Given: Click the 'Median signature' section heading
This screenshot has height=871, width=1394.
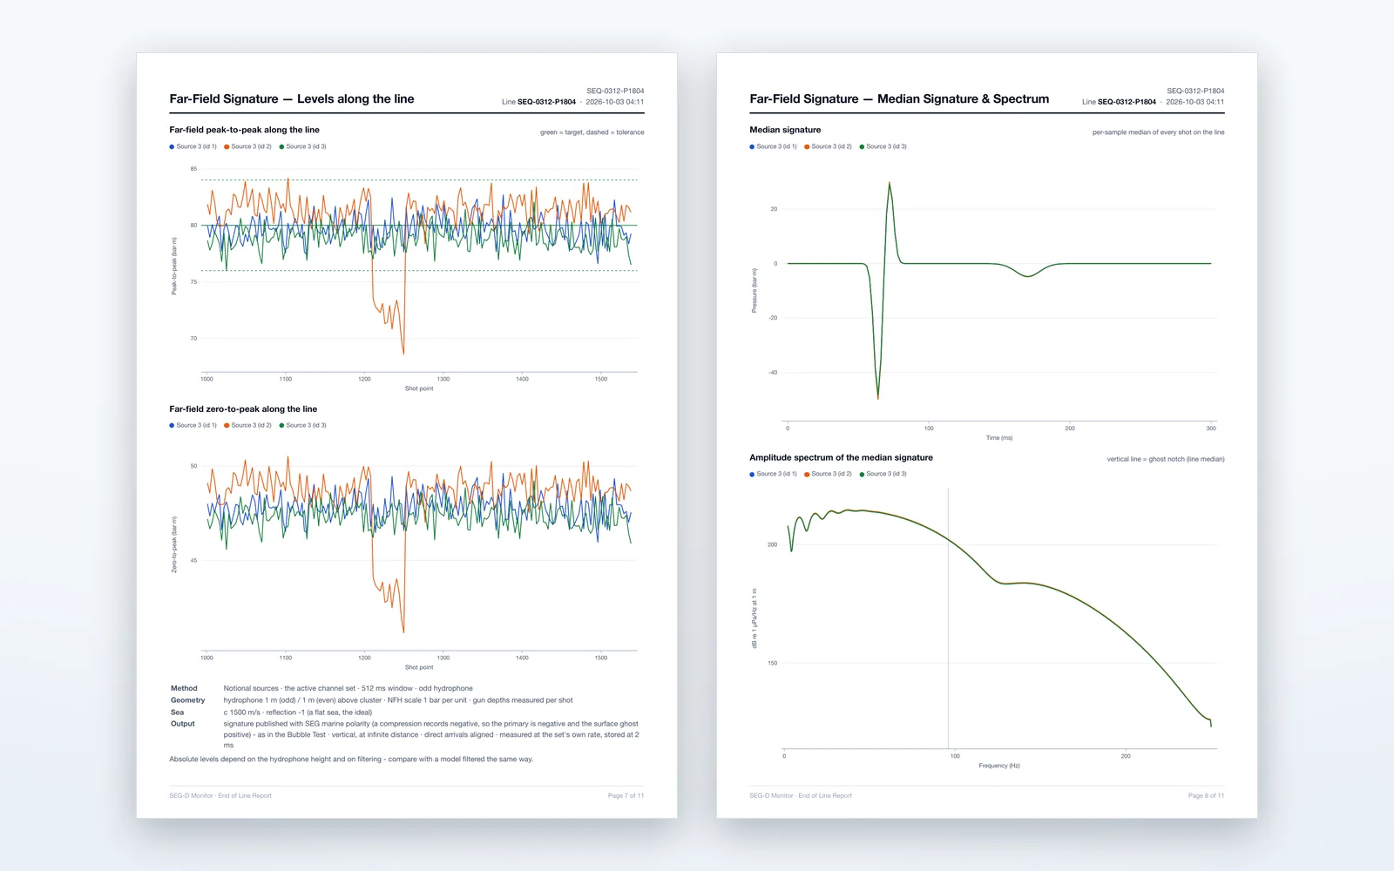Looking at the screenshot, I should [x=785, y=130].
